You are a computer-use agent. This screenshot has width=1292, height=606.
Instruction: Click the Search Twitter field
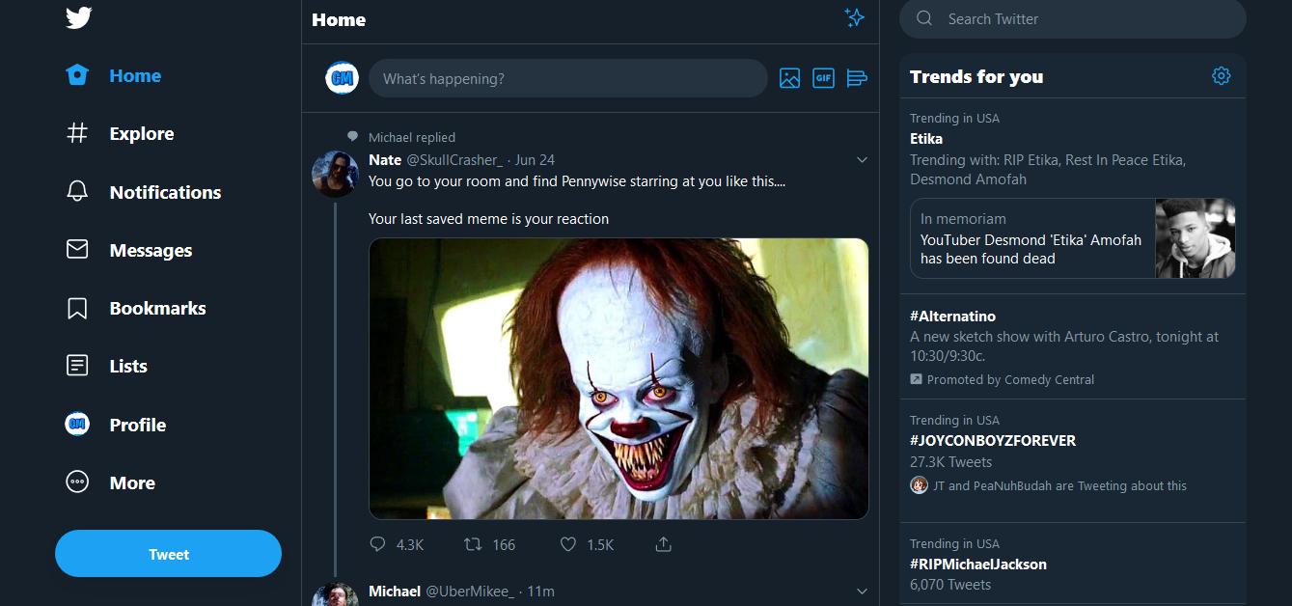pos(1072,18)
